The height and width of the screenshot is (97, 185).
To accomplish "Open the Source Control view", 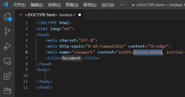I will 7,31.
